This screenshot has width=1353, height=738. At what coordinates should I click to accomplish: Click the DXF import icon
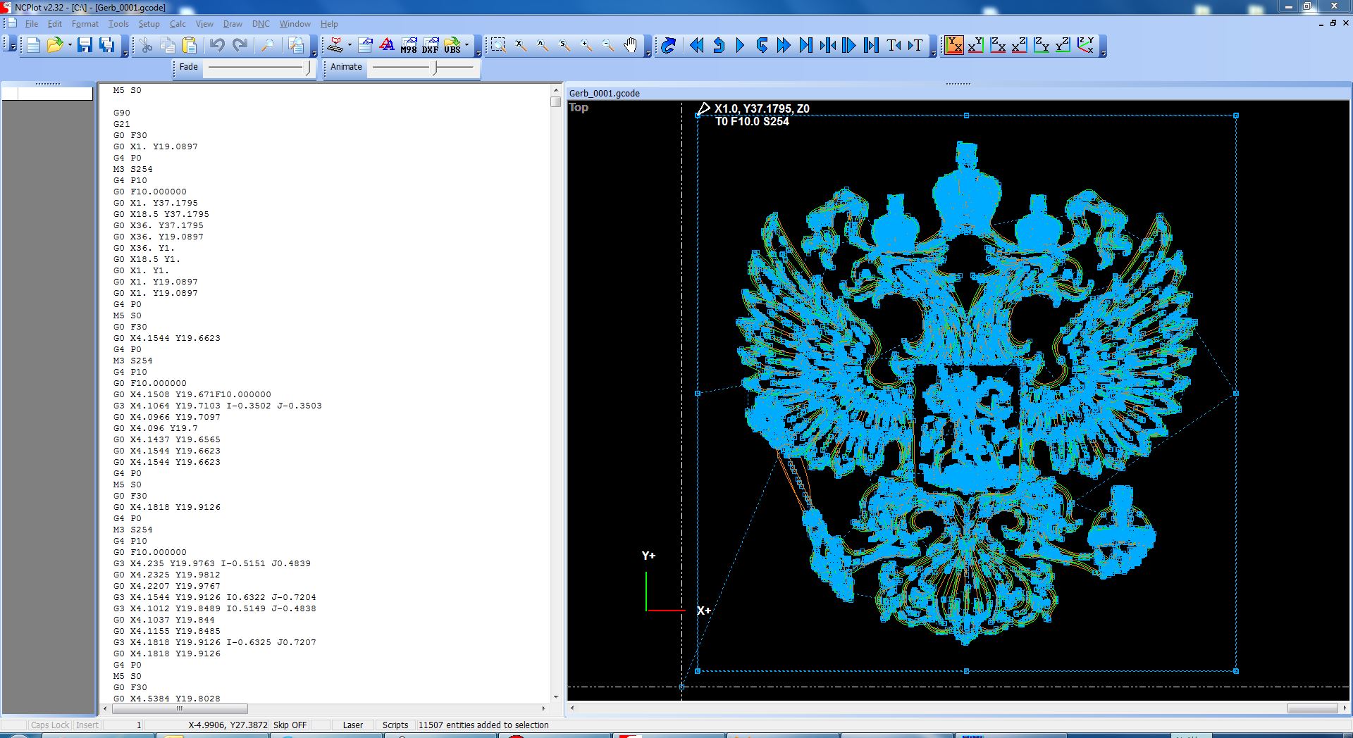tap(431, 46)
